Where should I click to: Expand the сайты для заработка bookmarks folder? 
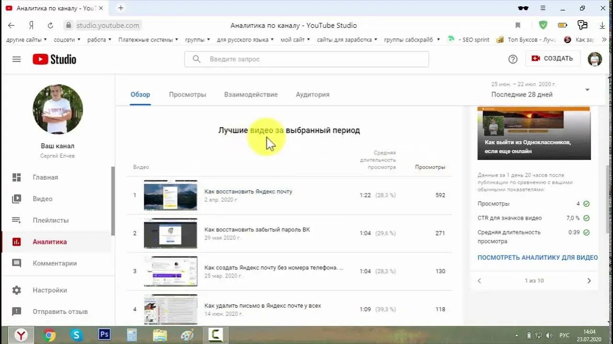[347, 40]
